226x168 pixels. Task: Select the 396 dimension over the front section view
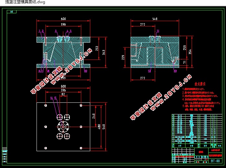(x=63, y=25)
